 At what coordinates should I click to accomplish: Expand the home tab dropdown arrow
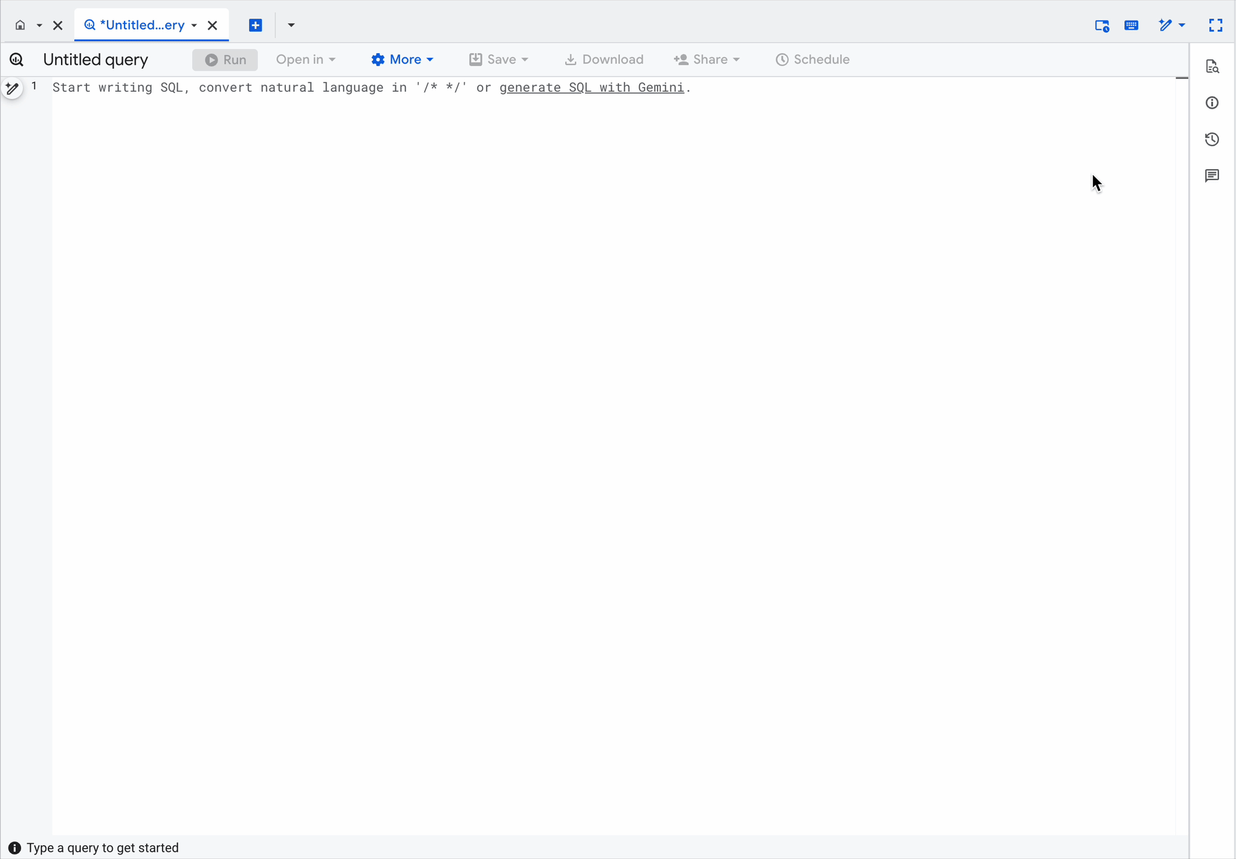pos(39,26)
